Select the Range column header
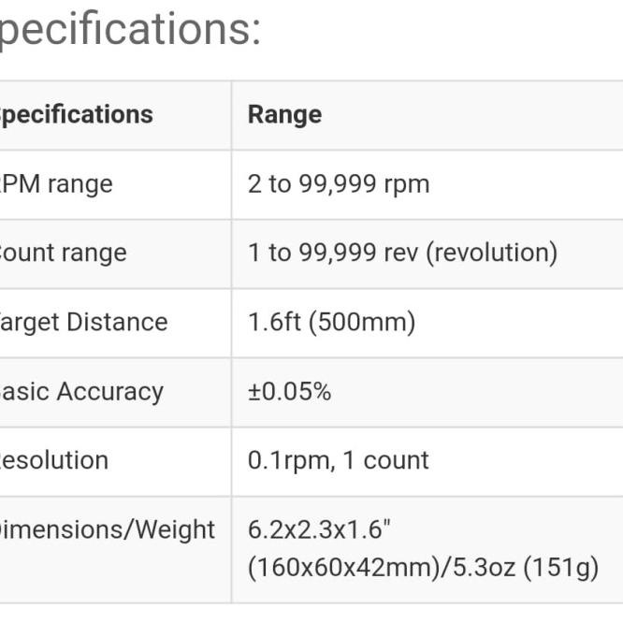 285,115
